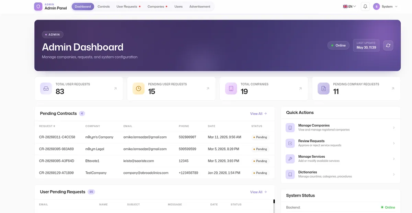
Task: Expand Review Requests with its chevron
Action: (x=394, y=143)
